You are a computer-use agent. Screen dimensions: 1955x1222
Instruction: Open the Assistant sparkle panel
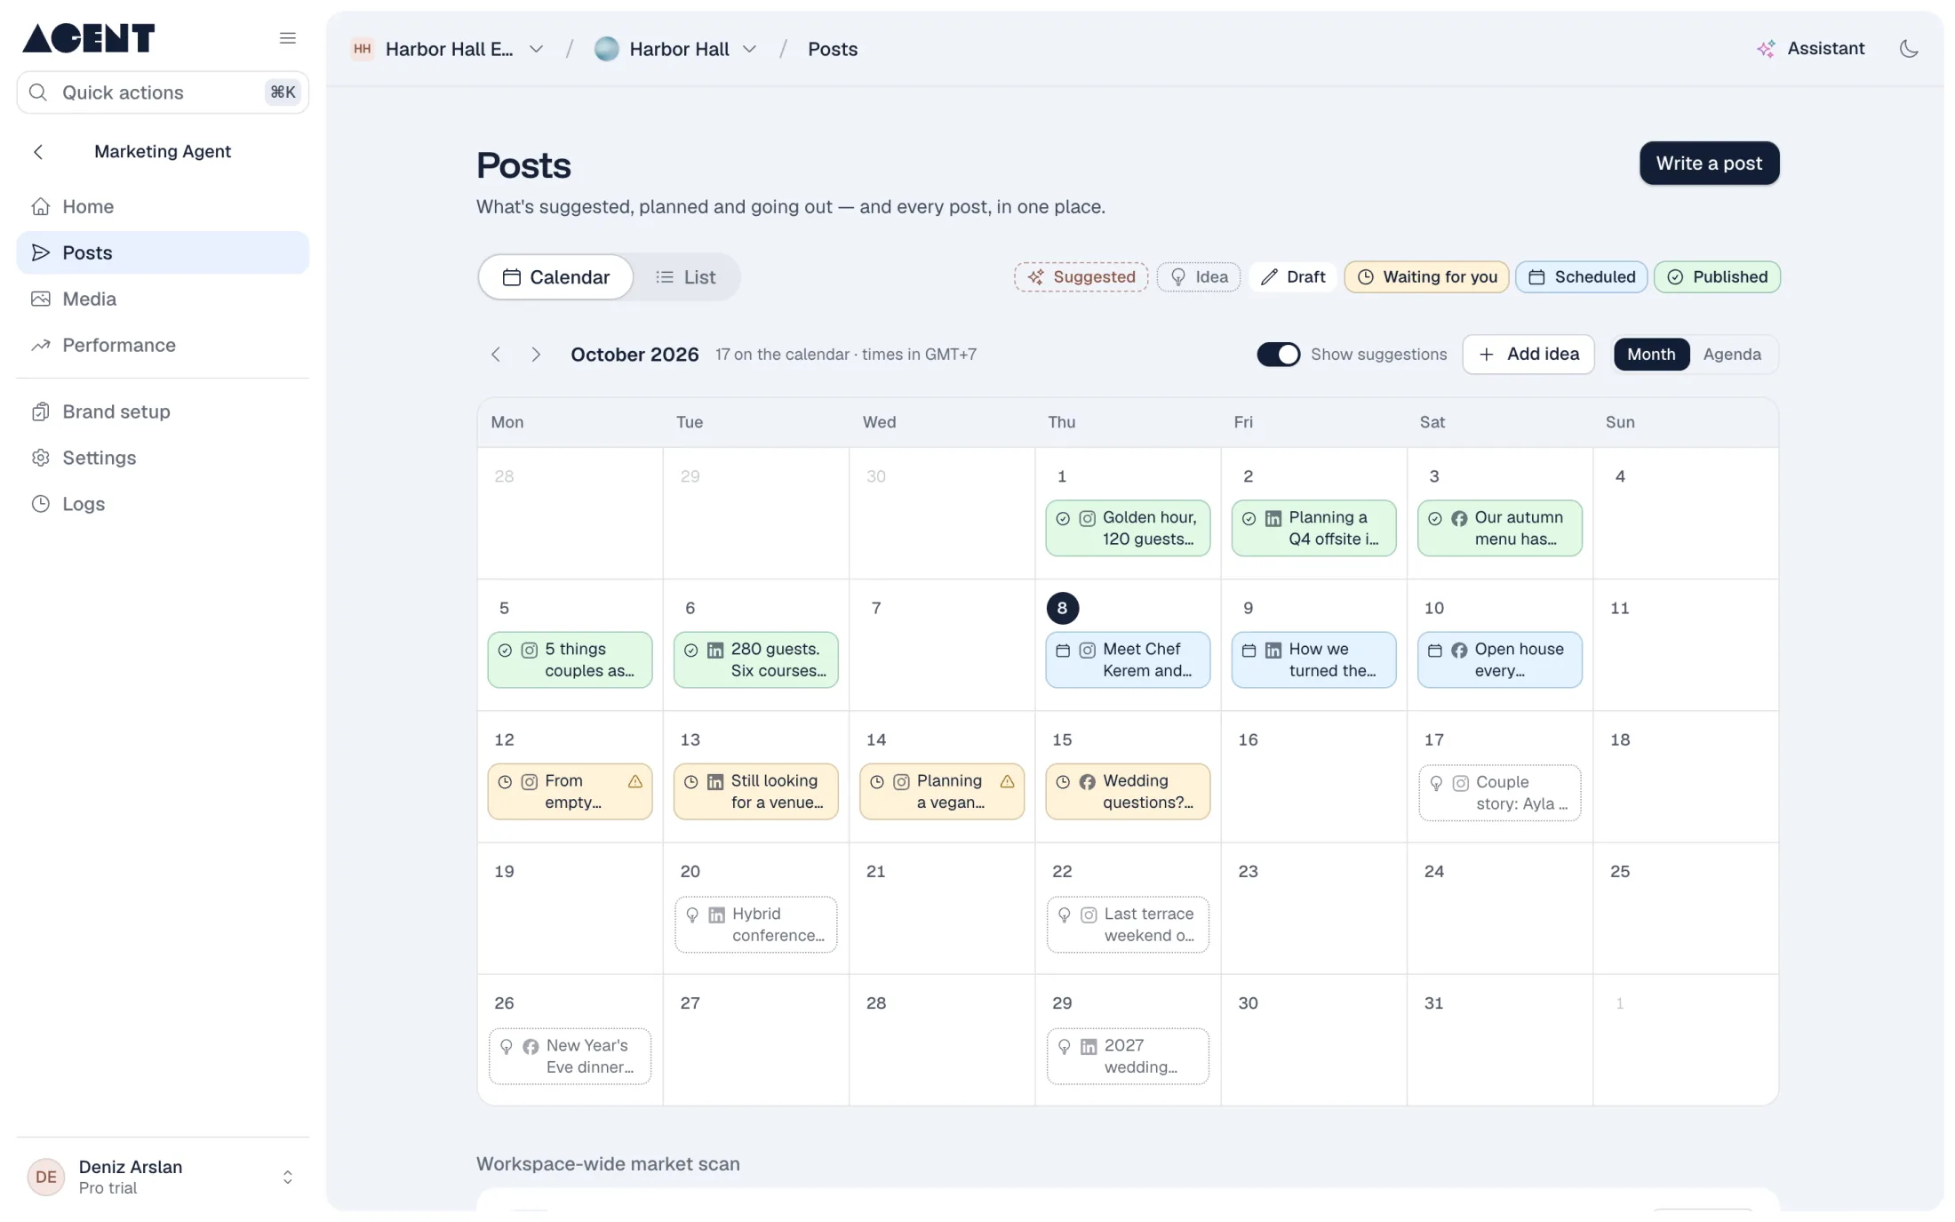1810,49
